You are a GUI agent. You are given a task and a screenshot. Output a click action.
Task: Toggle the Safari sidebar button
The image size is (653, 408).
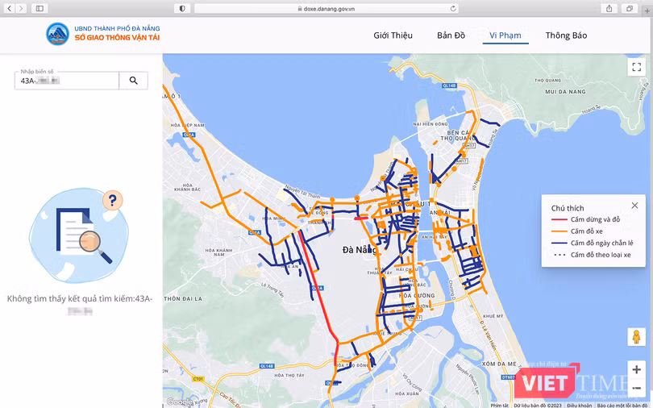pos(40,8)
